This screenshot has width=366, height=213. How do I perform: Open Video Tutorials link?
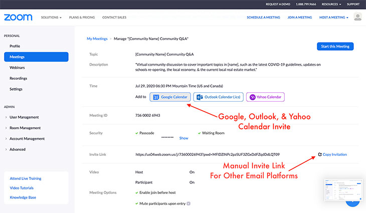(x=22, y=188)
